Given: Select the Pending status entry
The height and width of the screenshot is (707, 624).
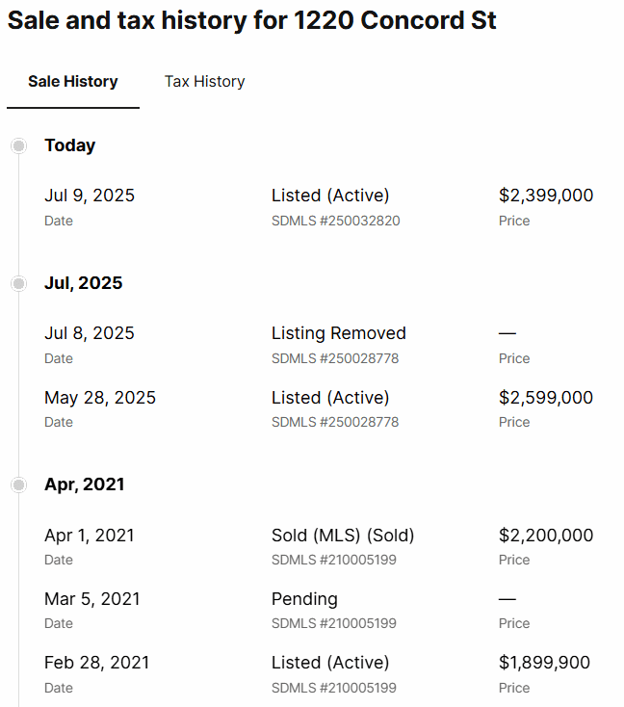Looking at the screenshot, I should (x=304, y=599).
